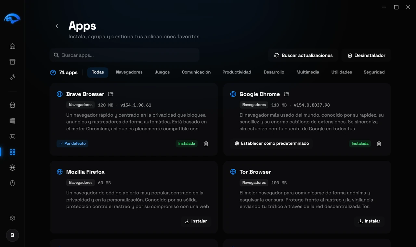Screen dimensions: 416x247
Task: Click the Brave Browser title
Action: click(x=85, y=94)
